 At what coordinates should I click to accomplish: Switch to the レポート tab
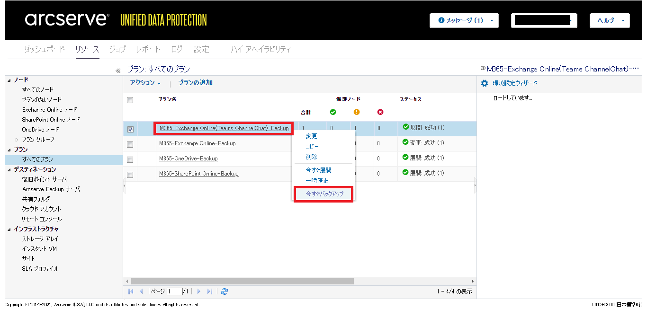(148, 49)
